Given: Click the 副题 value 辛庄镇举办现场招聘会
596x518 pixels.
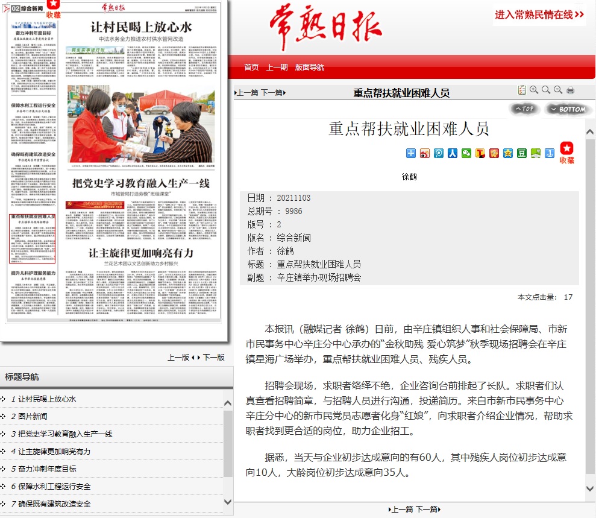Looking at the screenshot, I should (319, 277).
